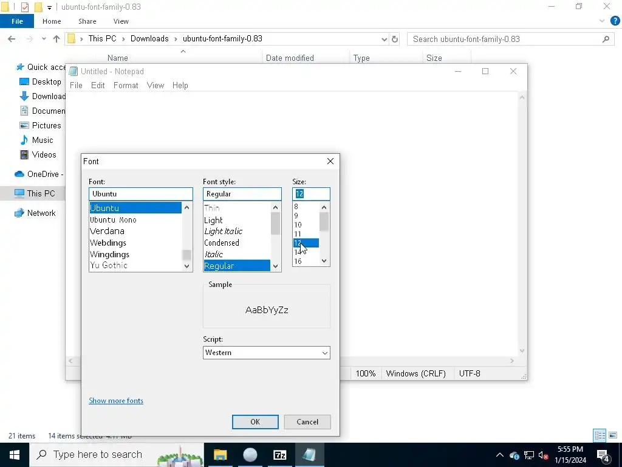The width and height of the screenshot is (622, 467).
Task: Click the Font style input field
Action: tap(242, 194)
